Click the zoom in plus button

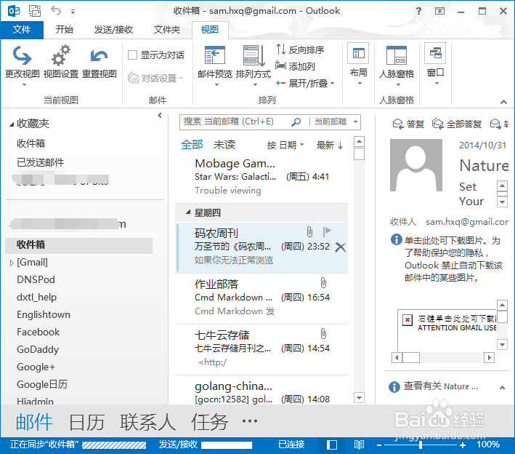tap(463, 445)
